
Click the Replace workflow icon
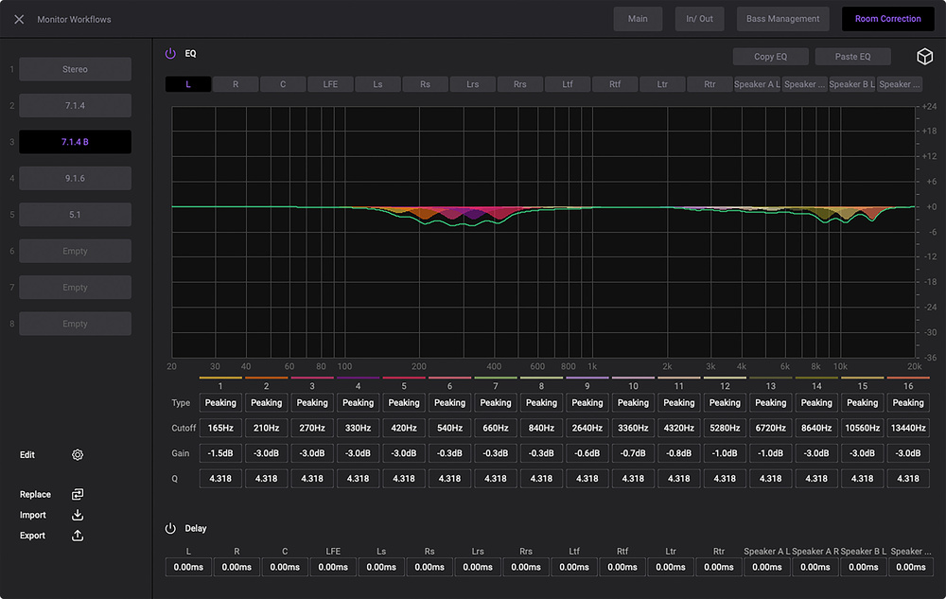pos(78,495)
